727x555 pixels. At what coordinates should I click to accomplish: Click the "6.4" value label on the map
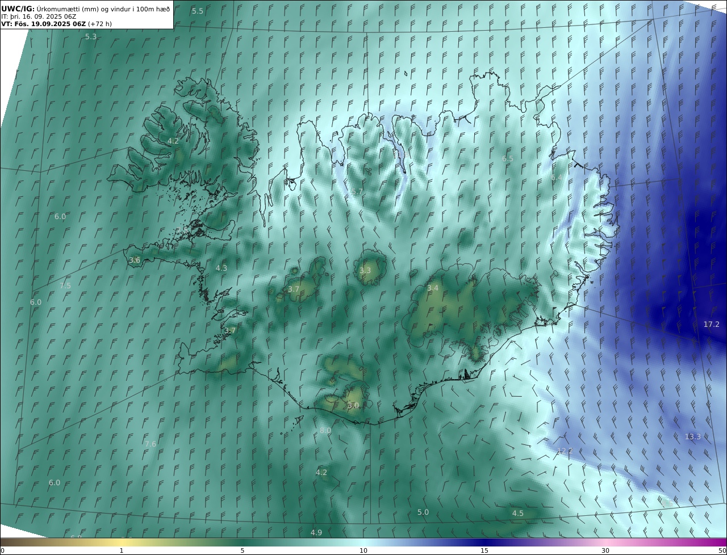557,178
